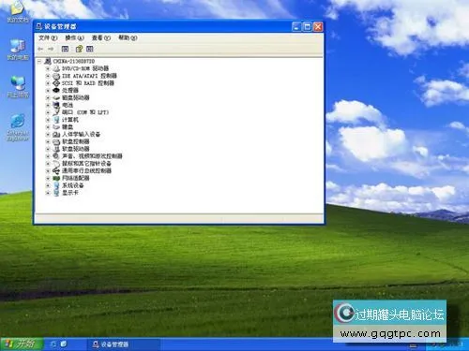Select the "软盘驱动器" label
Screen dimensions: 469x351
point(76,149)
